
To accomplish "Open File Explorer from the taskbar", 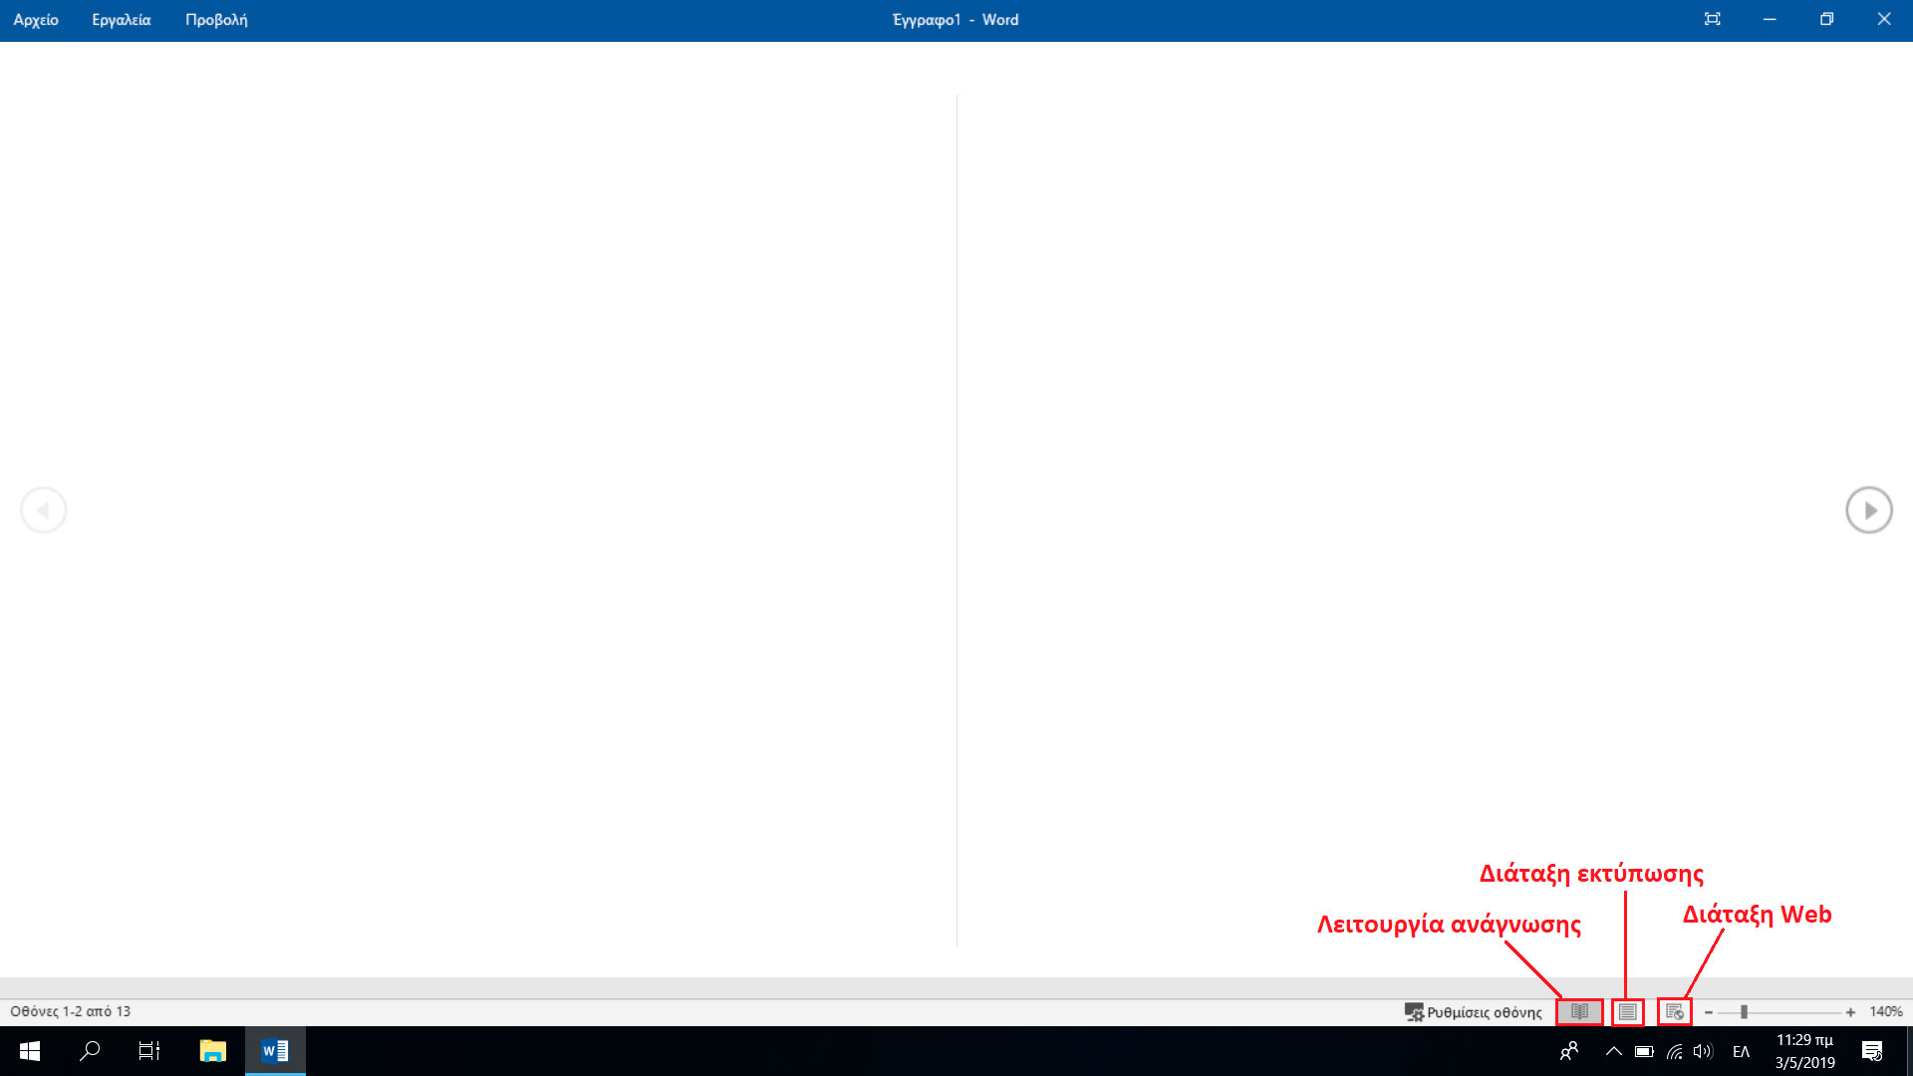I will 213,1051.
